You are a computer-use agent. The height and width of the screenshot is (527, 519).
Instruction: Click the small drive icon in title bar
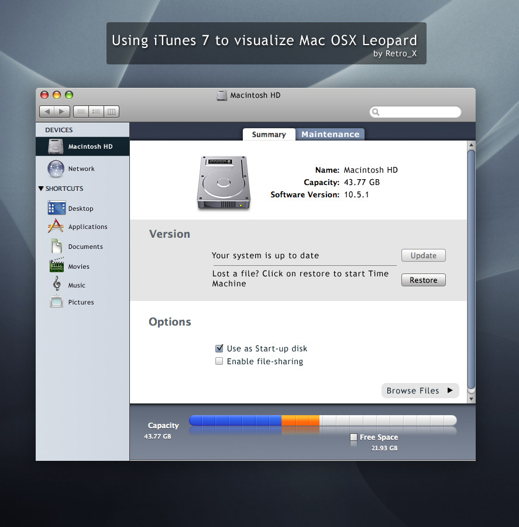[222, 95]
